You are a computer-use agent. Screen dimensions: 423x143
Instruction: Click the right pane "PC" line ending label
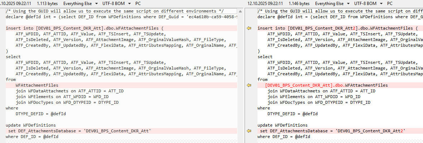click(390, 4)
